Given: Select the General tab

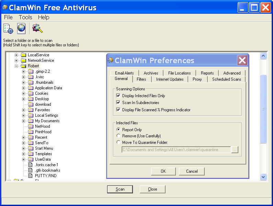Looking at the screenshot, I should pyautogui.click(x=121, y=79).
